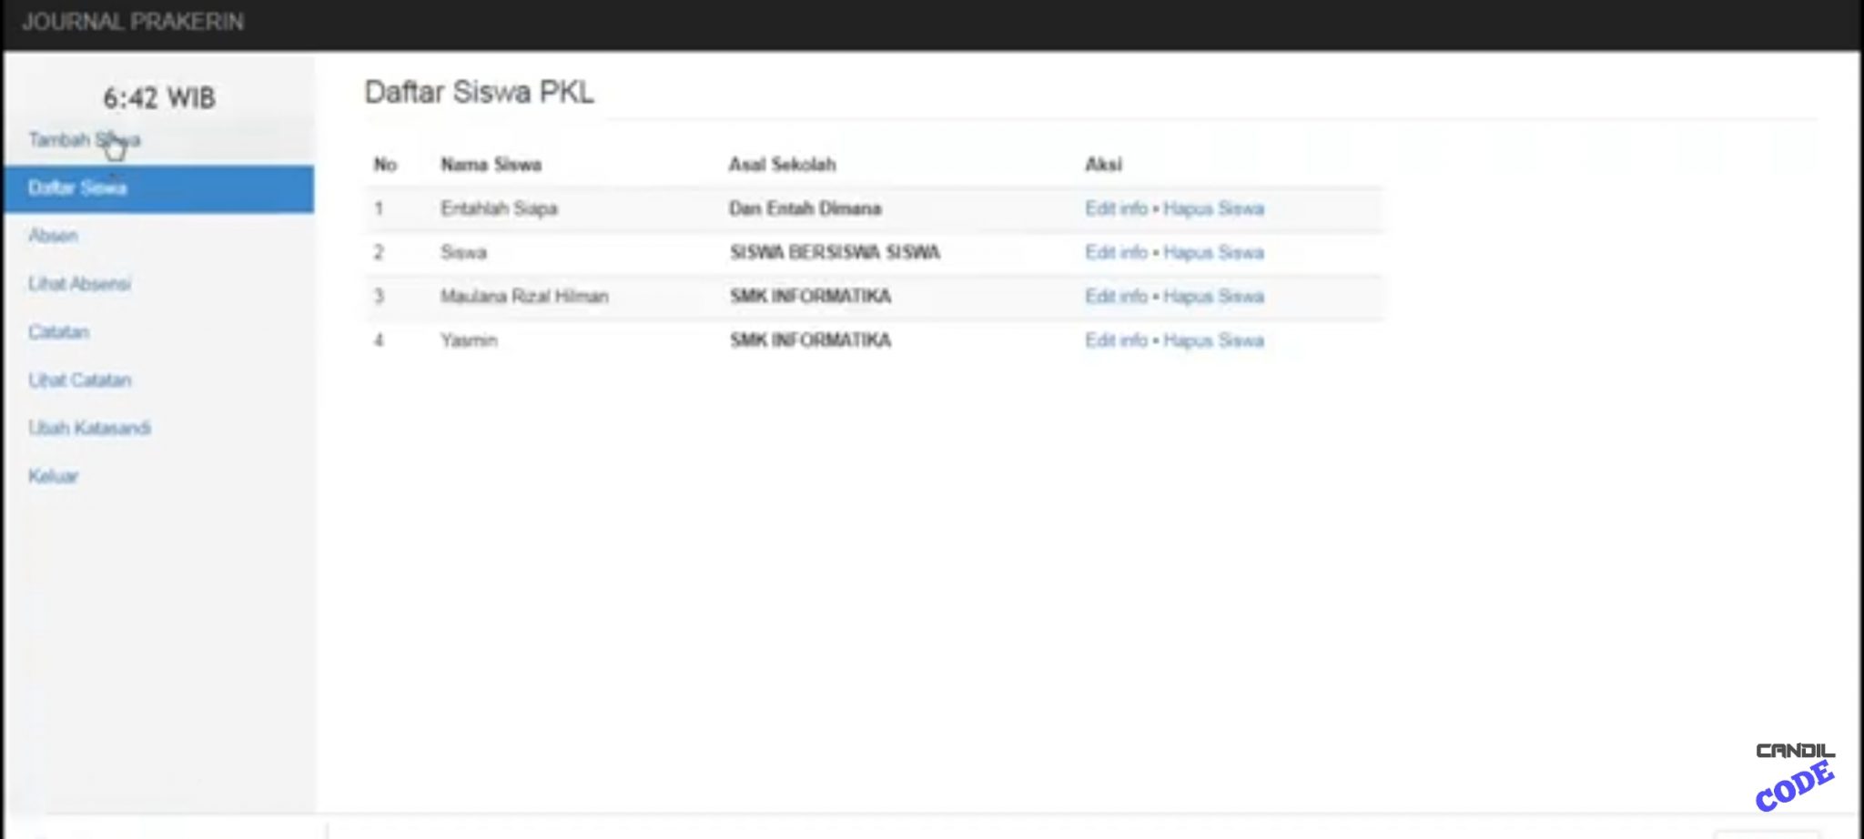Click the JOURNAL PRAKERIN header title
Image resolution: width=1864 pixels, height=839 pixels.
[x=133, y=23]
